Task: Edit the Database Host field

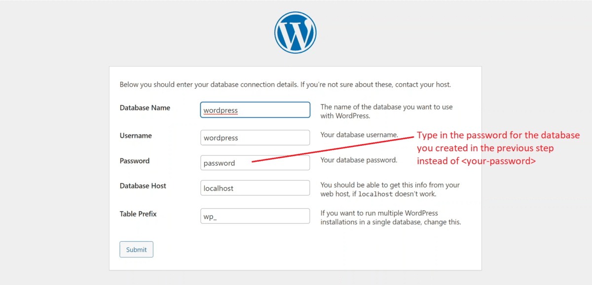Action: tap(255, 188)
